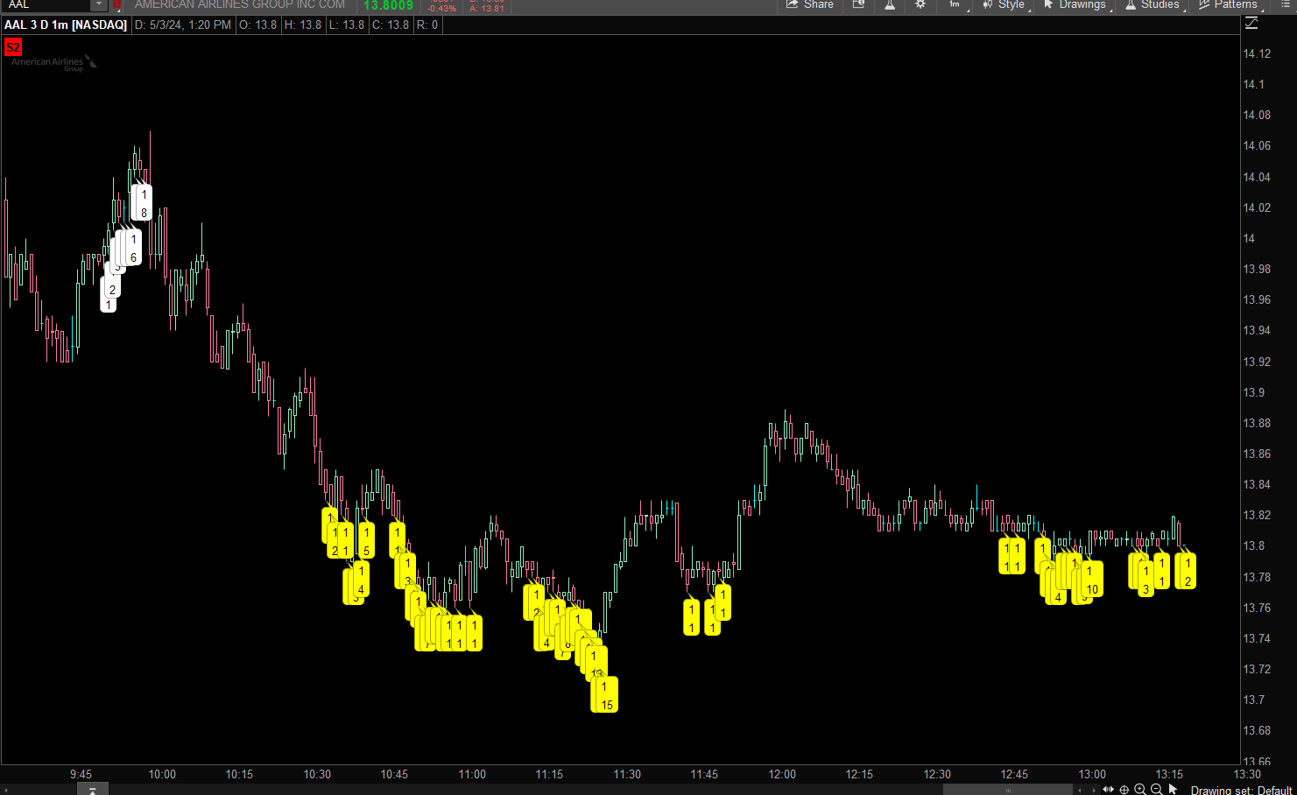The image size is (1297, 795).
Task: Select the crosshair target tool icon
Action: (x=1124, y=790)
